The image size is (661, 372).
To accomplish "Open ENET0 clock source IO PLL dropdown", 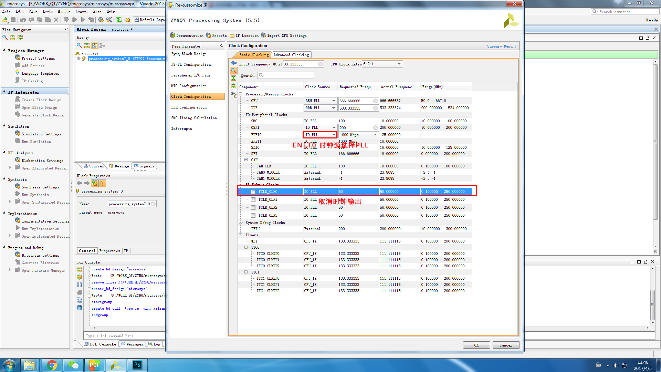I will coord(321,135).
